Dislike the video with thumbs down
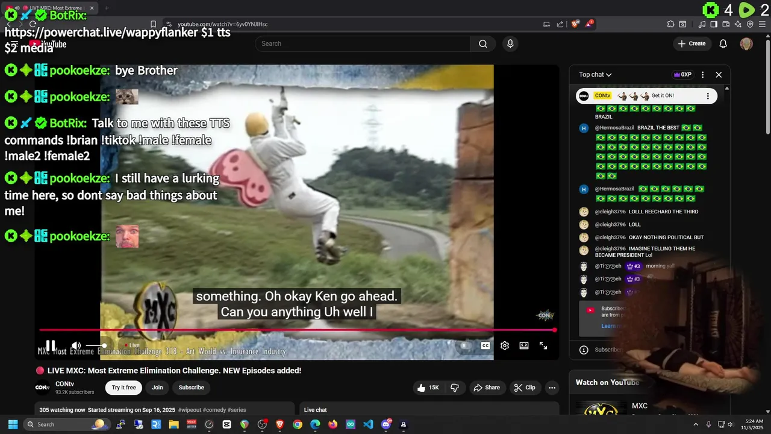Screen dimensions: 771x434 click(x=455, y=388)
